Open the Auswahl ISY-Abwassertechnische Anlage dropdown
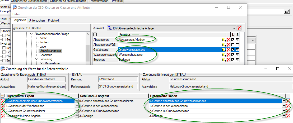The height and width of the screenshot is (123, 293). tap(234, 28)
